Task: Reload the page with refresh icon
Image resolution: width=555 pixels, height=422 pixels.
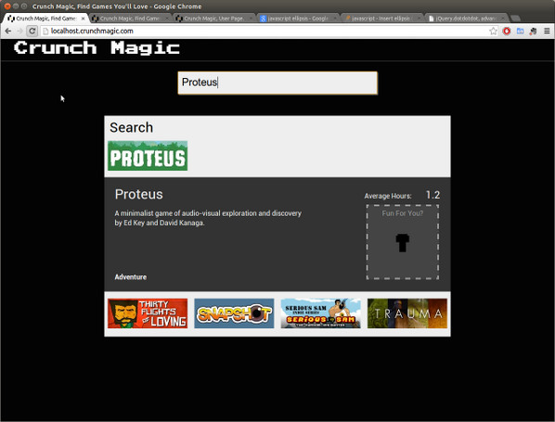Action: click(32, 32)
